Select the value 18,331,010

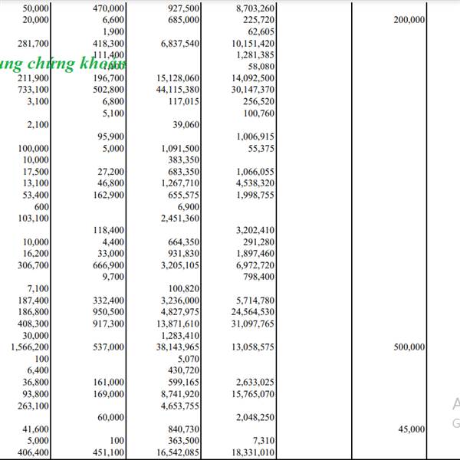tap(252, 452)
